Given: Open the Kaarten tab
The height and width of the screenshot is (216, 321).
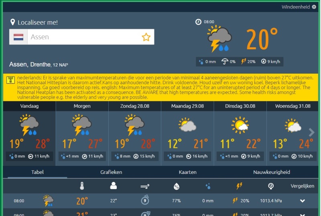Looking at the screenshot, I should (x=187, y=172).
